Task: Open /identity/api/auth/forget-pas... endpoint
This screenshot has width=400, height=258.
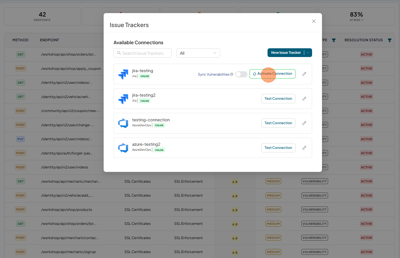Action: pos(67,153)
